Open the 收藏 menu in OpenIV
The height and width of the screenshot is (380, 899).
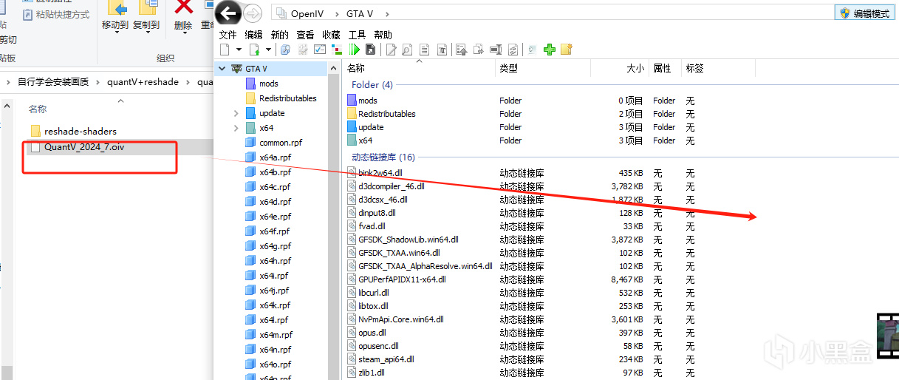click(331, 35)
